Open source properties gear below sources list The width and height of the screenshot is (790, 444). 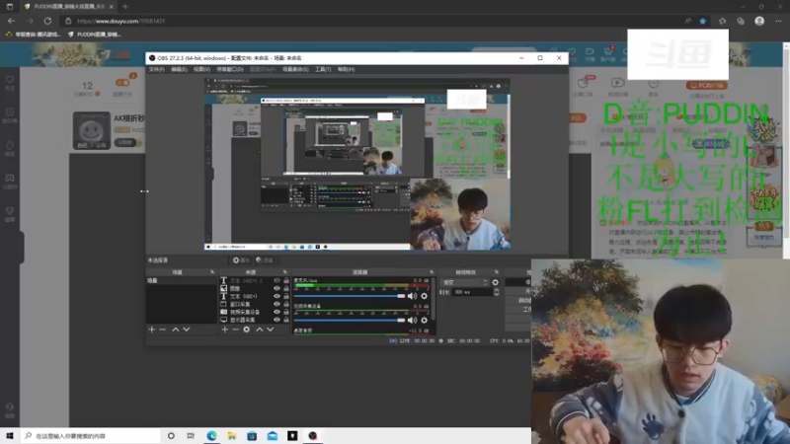tap(246, 330)
